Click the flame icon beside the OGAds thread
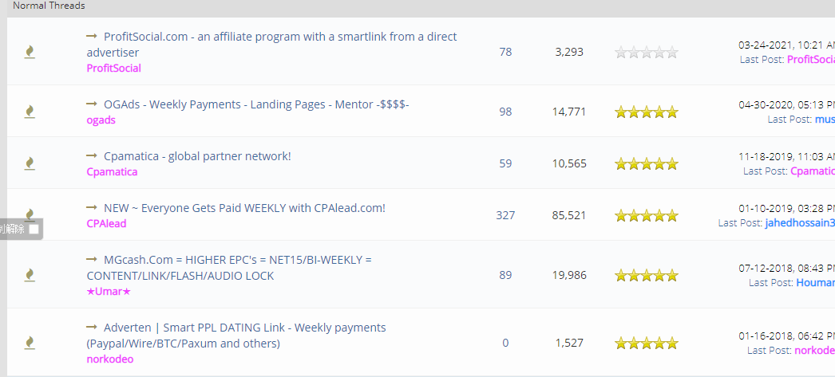Screen dimensions: 835x377 click(30, 111)
